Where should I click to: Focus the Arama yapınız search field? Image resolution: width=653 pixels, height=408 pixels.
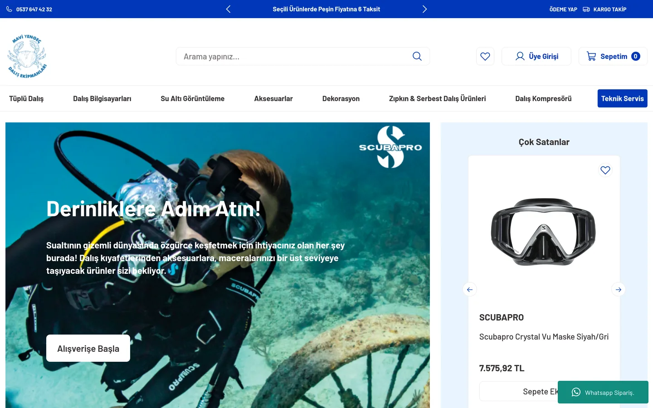tap(303, 56)
